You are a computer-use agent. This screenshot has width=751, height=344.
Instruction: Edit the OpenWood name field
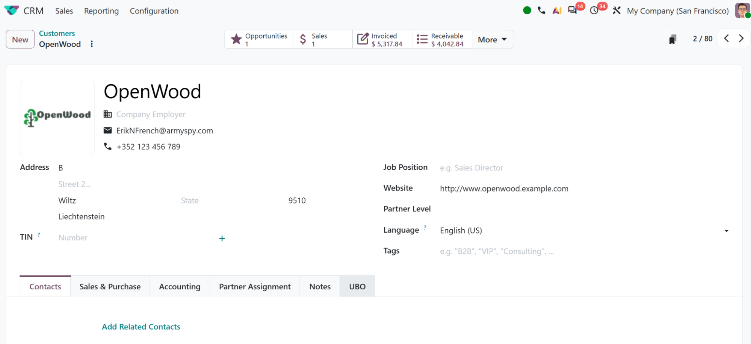pyautogui.click(x=152, y=91)
